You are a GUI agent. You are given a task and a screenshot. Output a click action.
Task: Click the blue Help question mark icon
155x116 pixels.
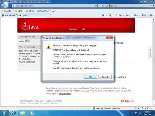pos(150,15)
